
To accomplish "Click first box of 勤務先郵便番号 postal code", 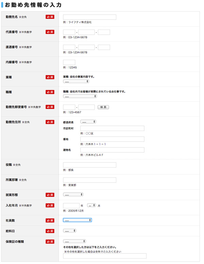I will pos(69,107).
